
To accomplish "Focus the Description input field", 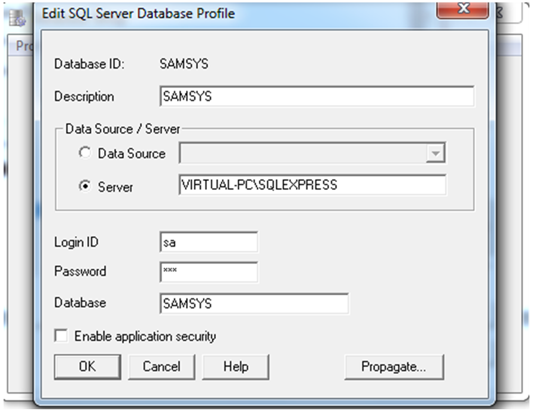I will point(316,96).
